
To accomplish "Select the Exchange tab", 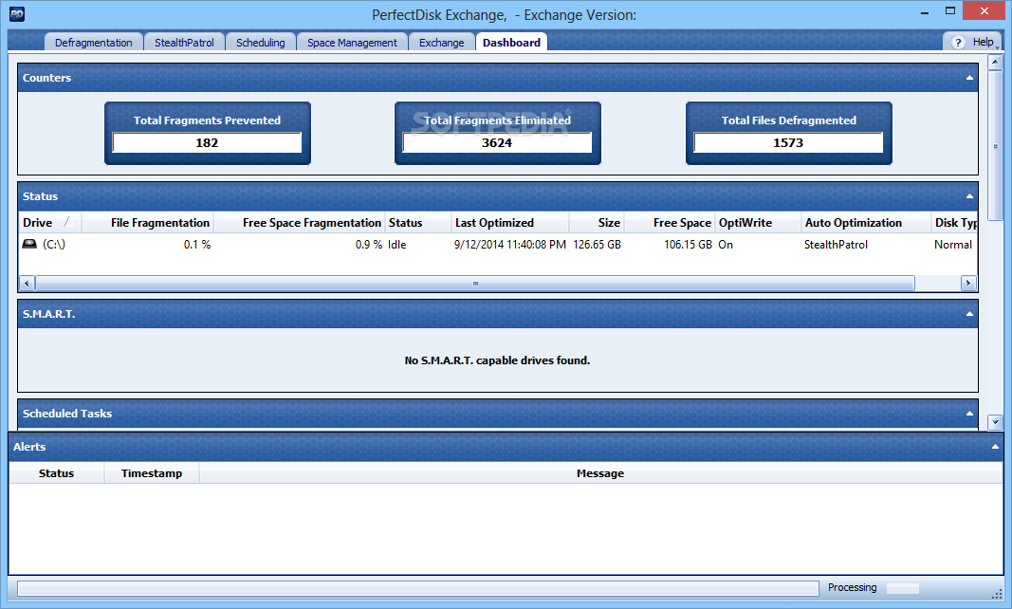I will point(441,43).
